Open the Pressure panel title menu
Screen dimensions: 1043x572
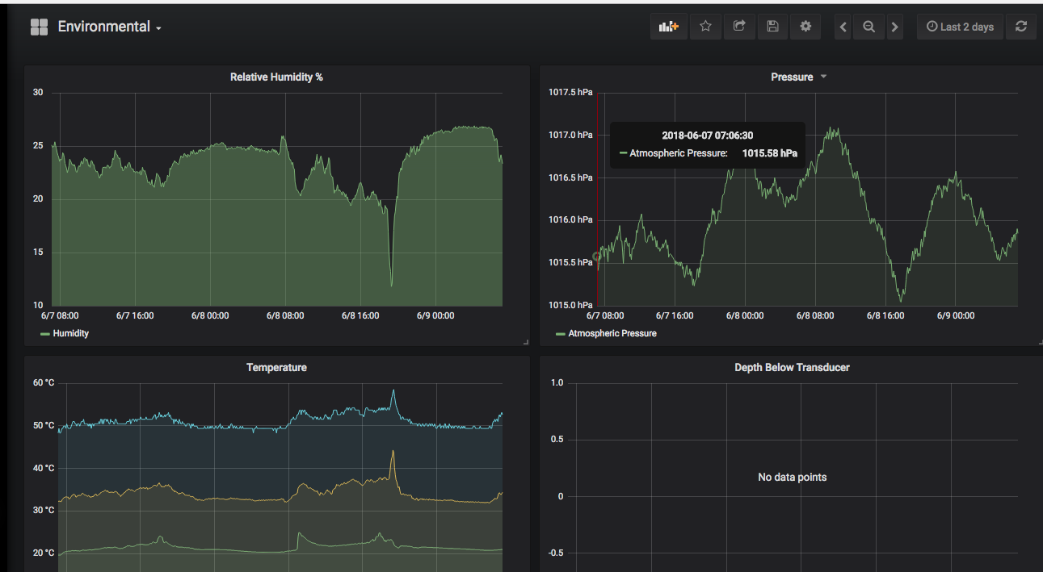click(792, 77)
